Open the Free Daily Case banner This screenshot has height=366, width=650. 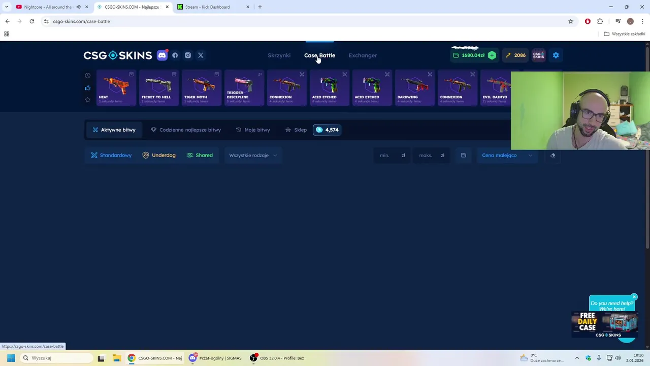pyautogui.click(x=604, y=325)
